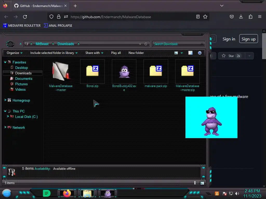This screenshot has height=199, width=266.
Task: Collapse the Favorites tree group
Action: (x=5, y=62)
